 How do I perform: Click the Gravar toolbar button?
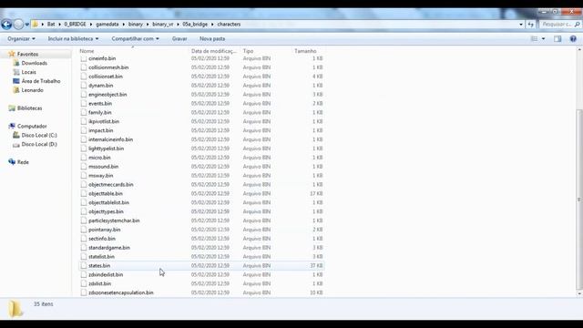coord(179,38)
